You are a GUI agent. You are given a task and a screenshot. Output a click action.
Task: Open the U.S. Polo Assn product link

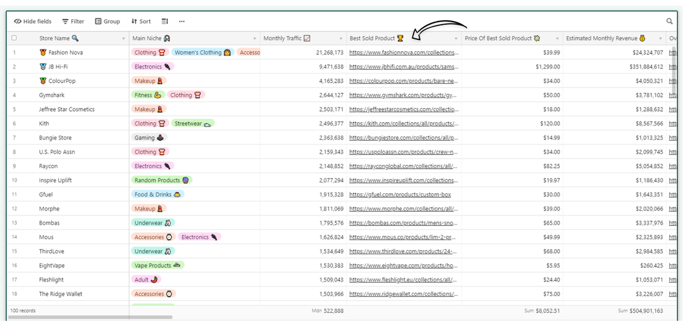(404, 152)
